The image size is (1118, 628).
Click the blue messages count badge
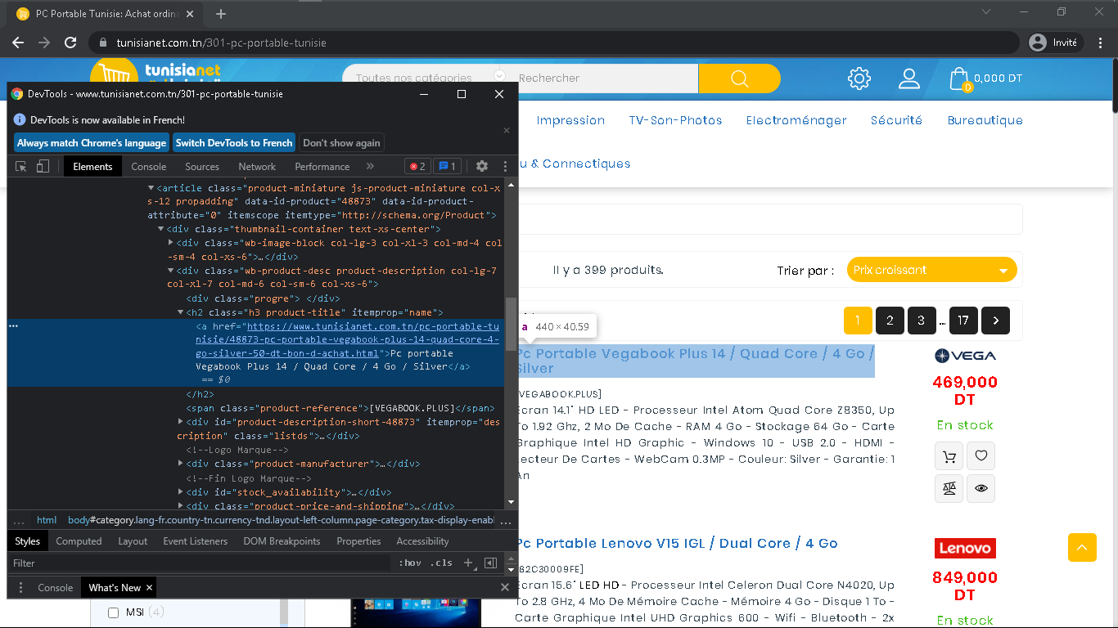(447, 166)
